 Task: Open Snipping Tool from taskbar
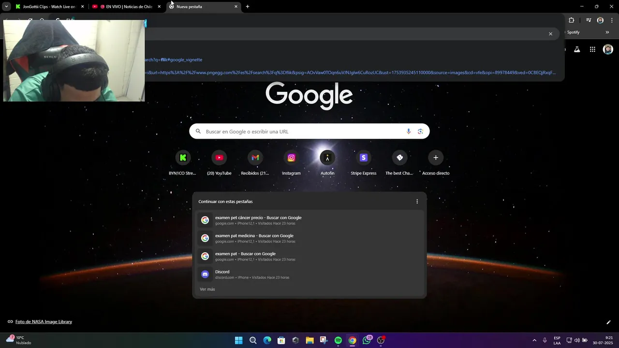coord(324,340)
